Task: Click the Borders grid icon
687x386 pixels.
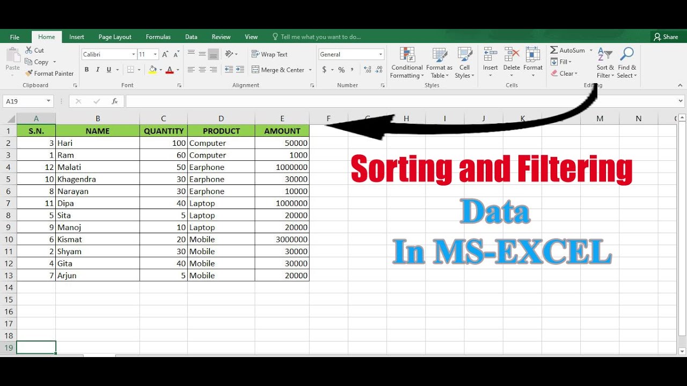Action: point(130,70)
